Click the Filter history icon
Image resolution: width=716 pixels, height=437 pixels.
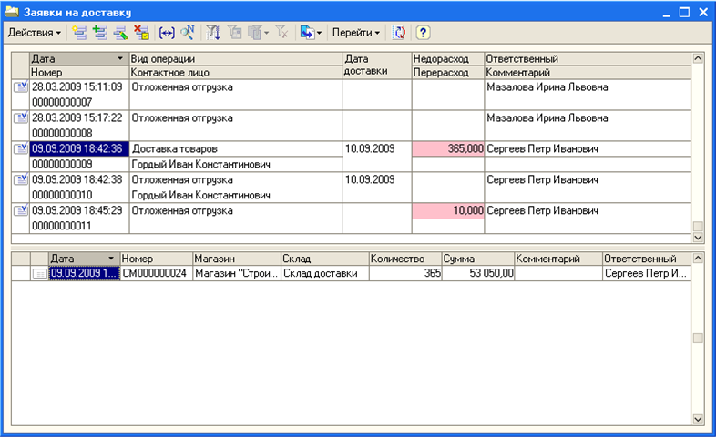(254, 33)
